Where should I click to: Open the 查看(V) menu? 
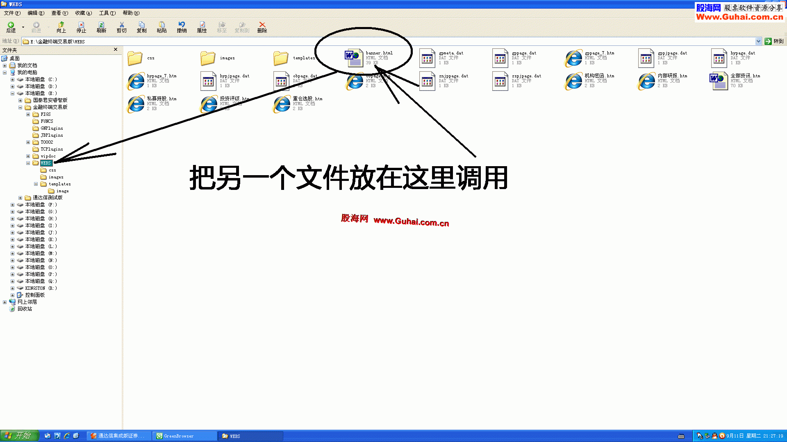point(60,13)
